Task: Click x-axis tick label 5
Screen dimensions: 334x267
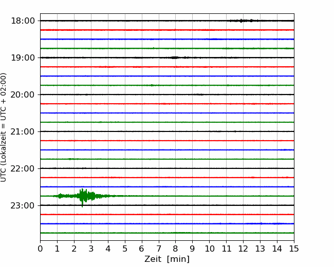Action: [125, 249]
